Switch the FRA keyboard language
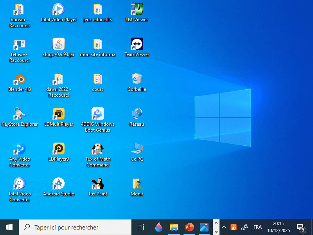 click(x=257, y=227)
